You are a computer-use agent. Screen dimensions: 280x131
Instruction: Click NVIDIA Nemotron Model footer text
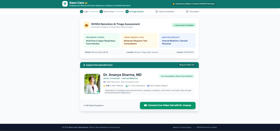(207, 128)
